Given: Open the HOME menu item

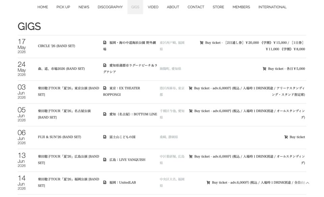Looking at the screenshot, I should pyautogui.click(x=43, y=7).
